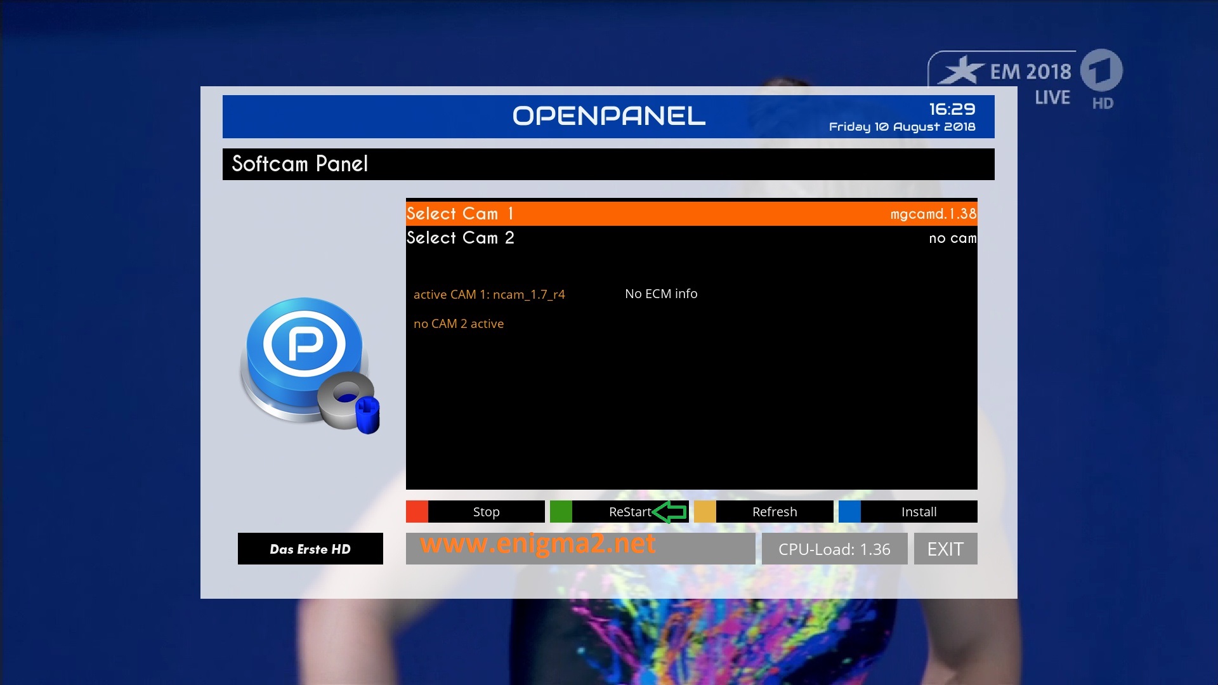Click the EXIT button

pyautogui.click(x=945, y=549)
